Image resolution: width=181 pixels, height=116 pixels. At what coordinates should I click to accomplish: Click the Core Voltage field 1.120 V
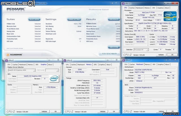tap(158, 20)
